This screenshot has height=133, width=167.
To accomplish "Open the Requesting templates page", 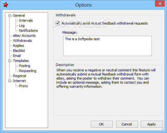I will (28, 71).
